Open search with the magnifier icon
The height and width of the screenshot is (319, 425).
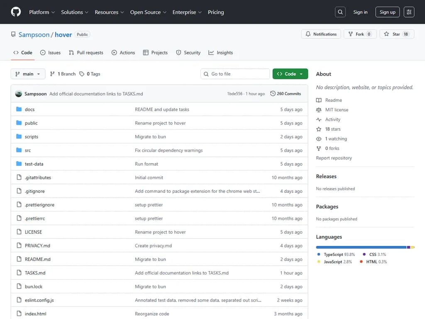340,12
